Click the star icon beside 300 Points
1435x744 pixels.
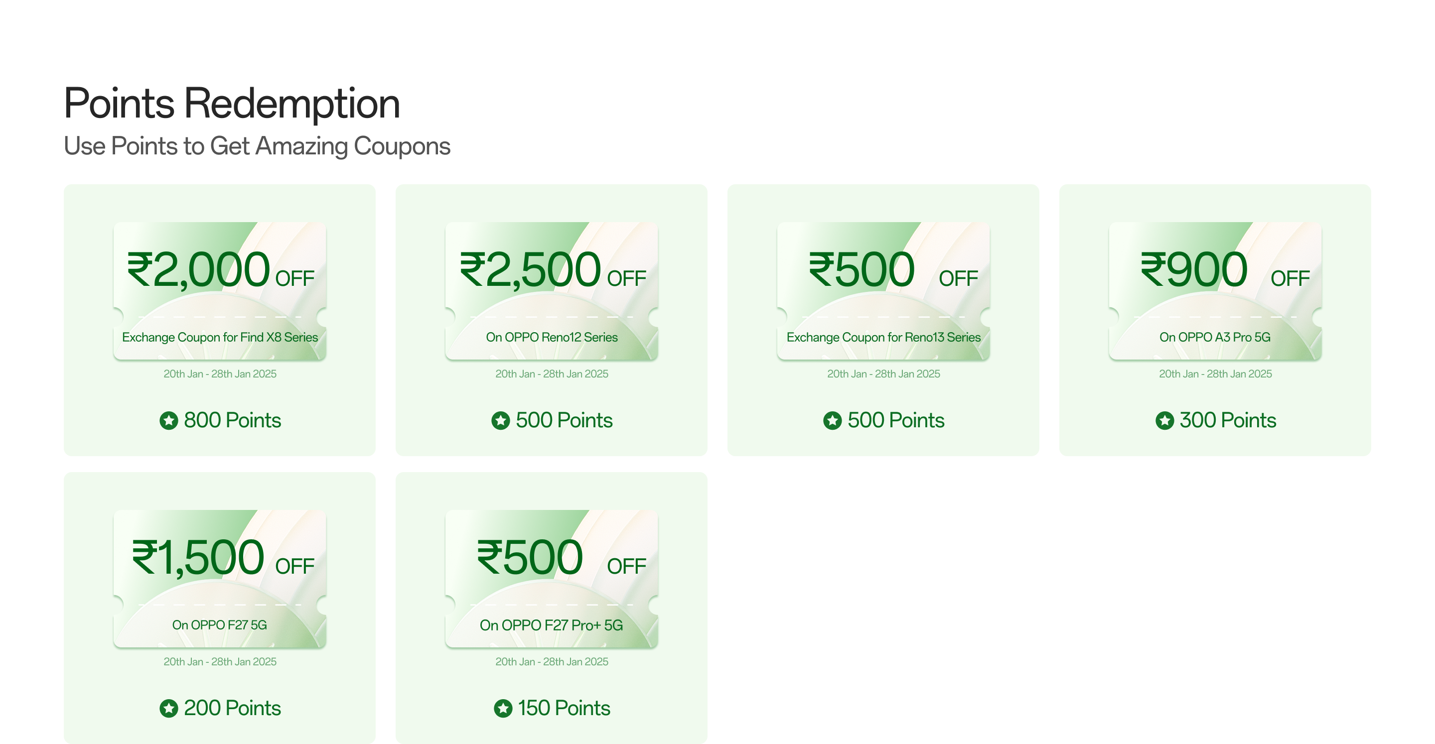[x=1164, y=420]
